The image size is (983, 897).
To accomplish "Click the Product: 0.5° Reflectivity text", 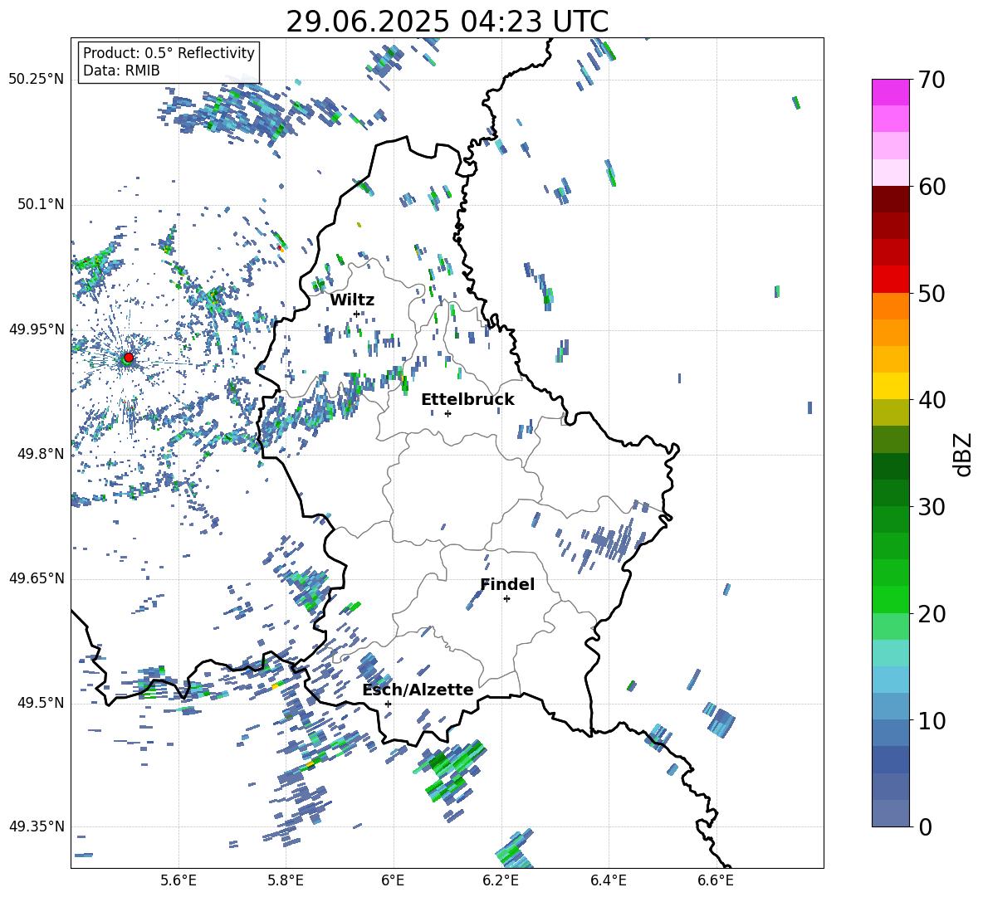I will [x=169, y=53].
